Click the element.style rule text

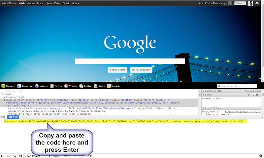click(x=212, y=99)
